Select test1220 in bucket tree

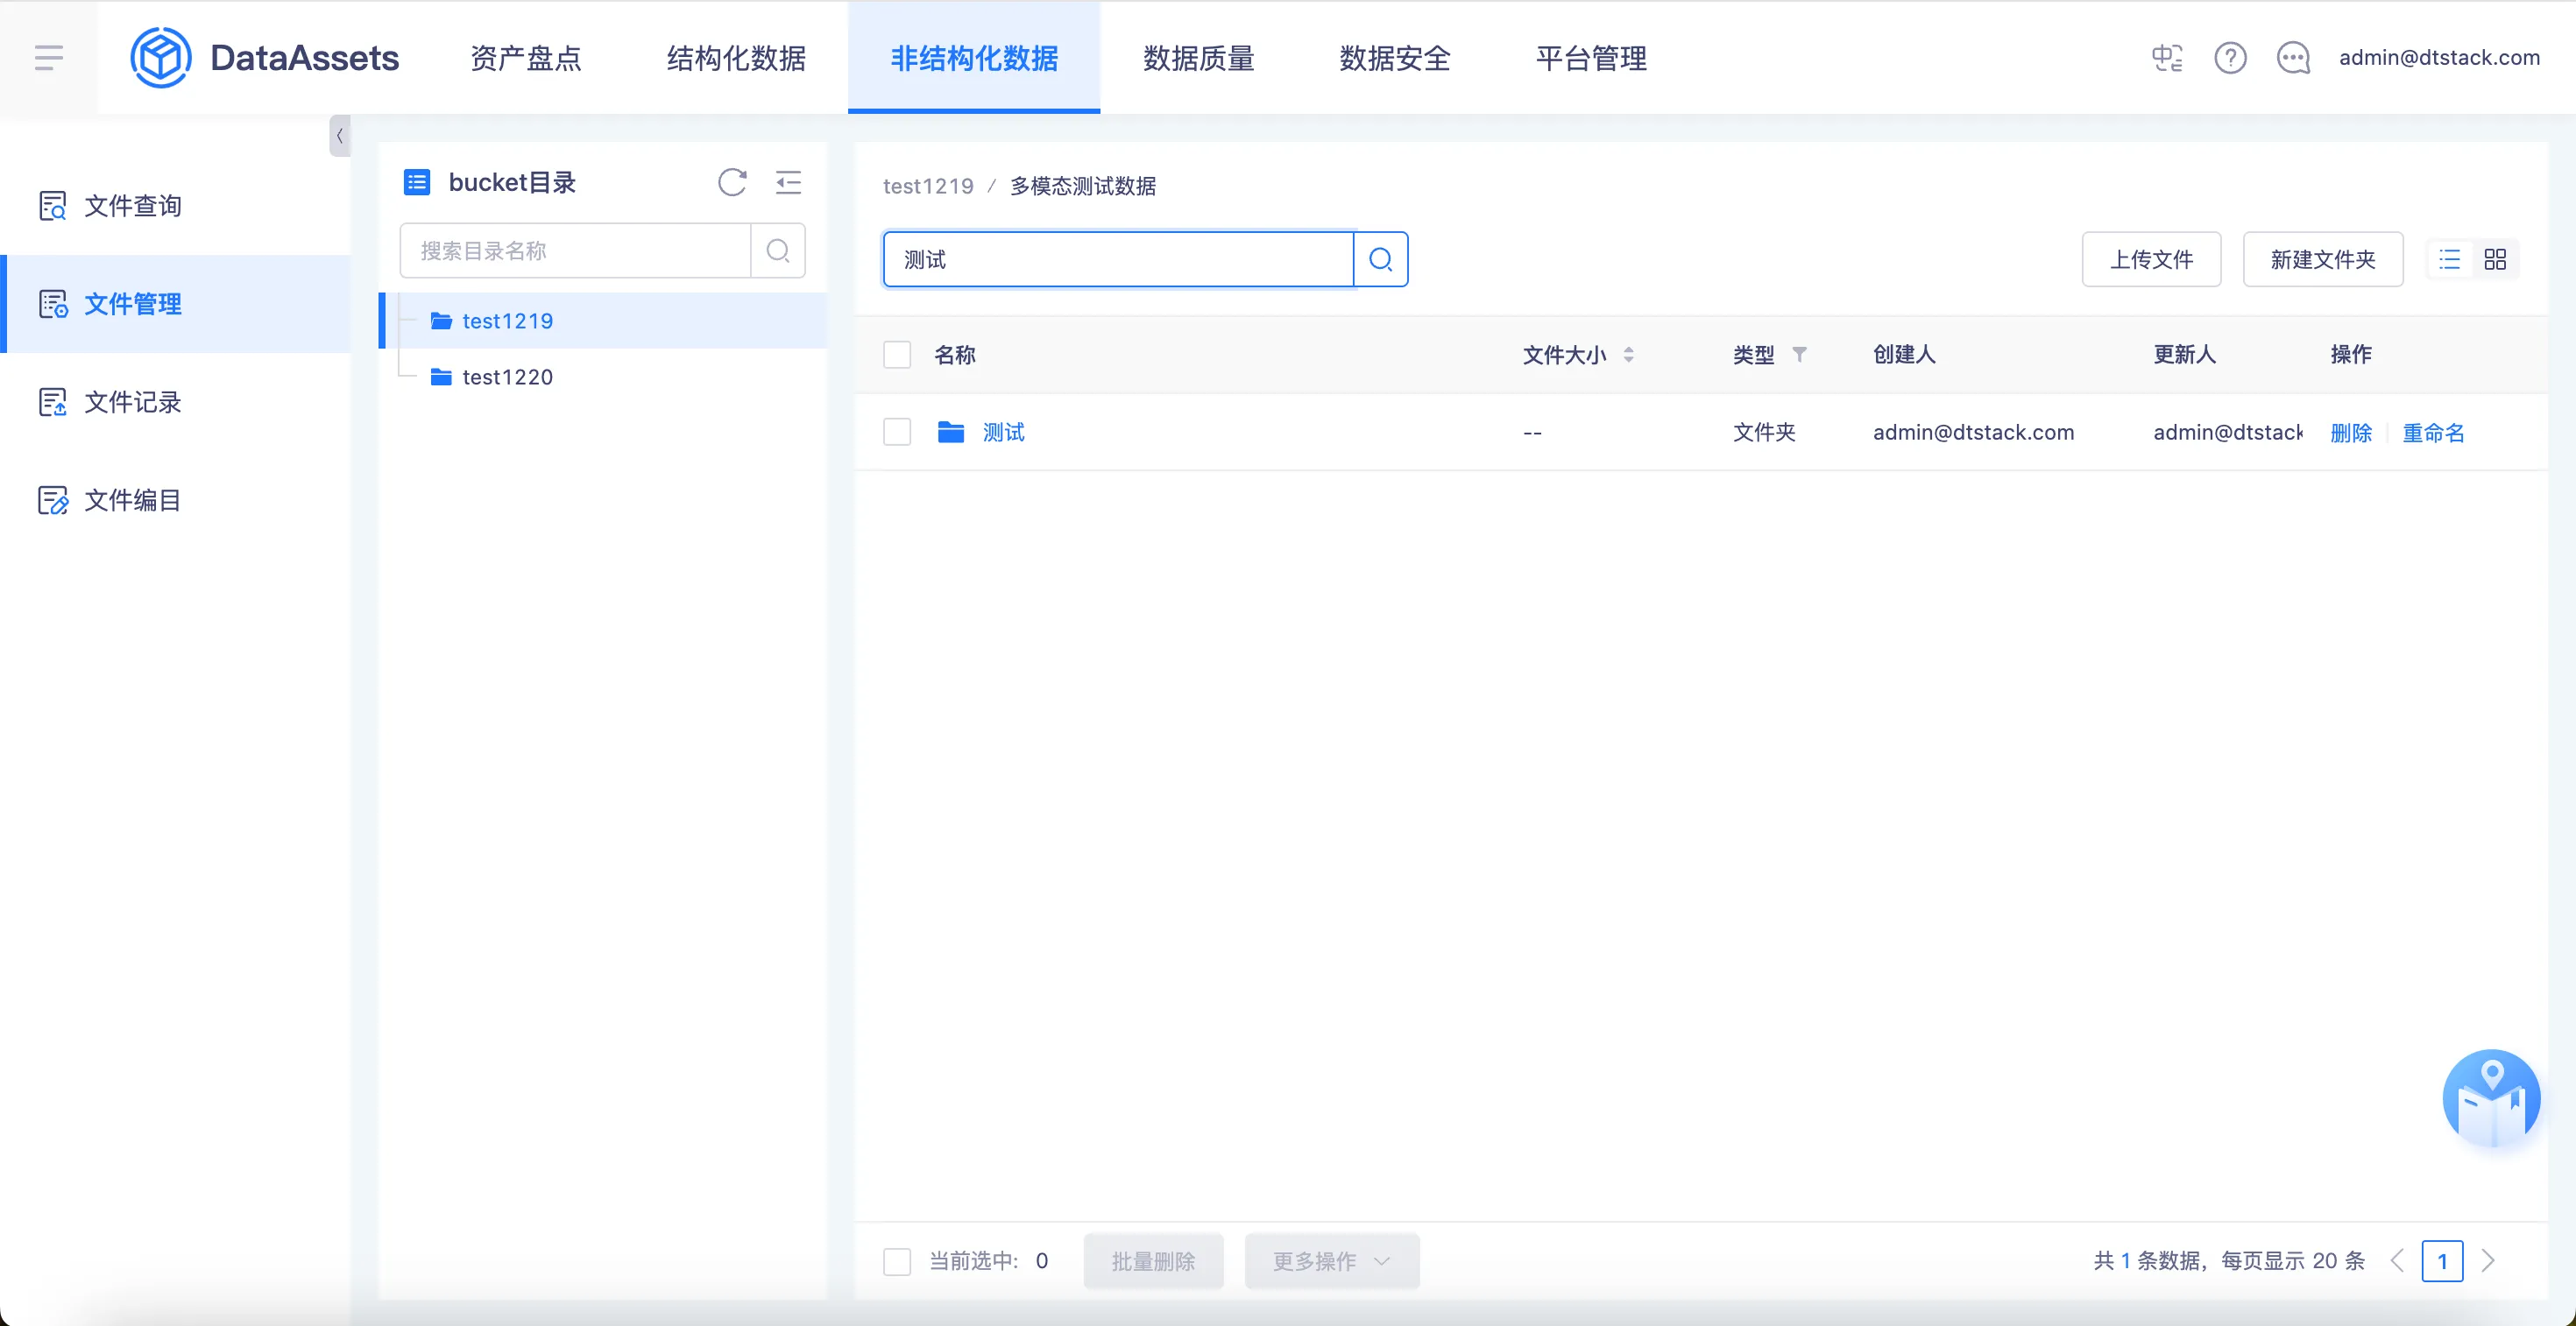507,377
